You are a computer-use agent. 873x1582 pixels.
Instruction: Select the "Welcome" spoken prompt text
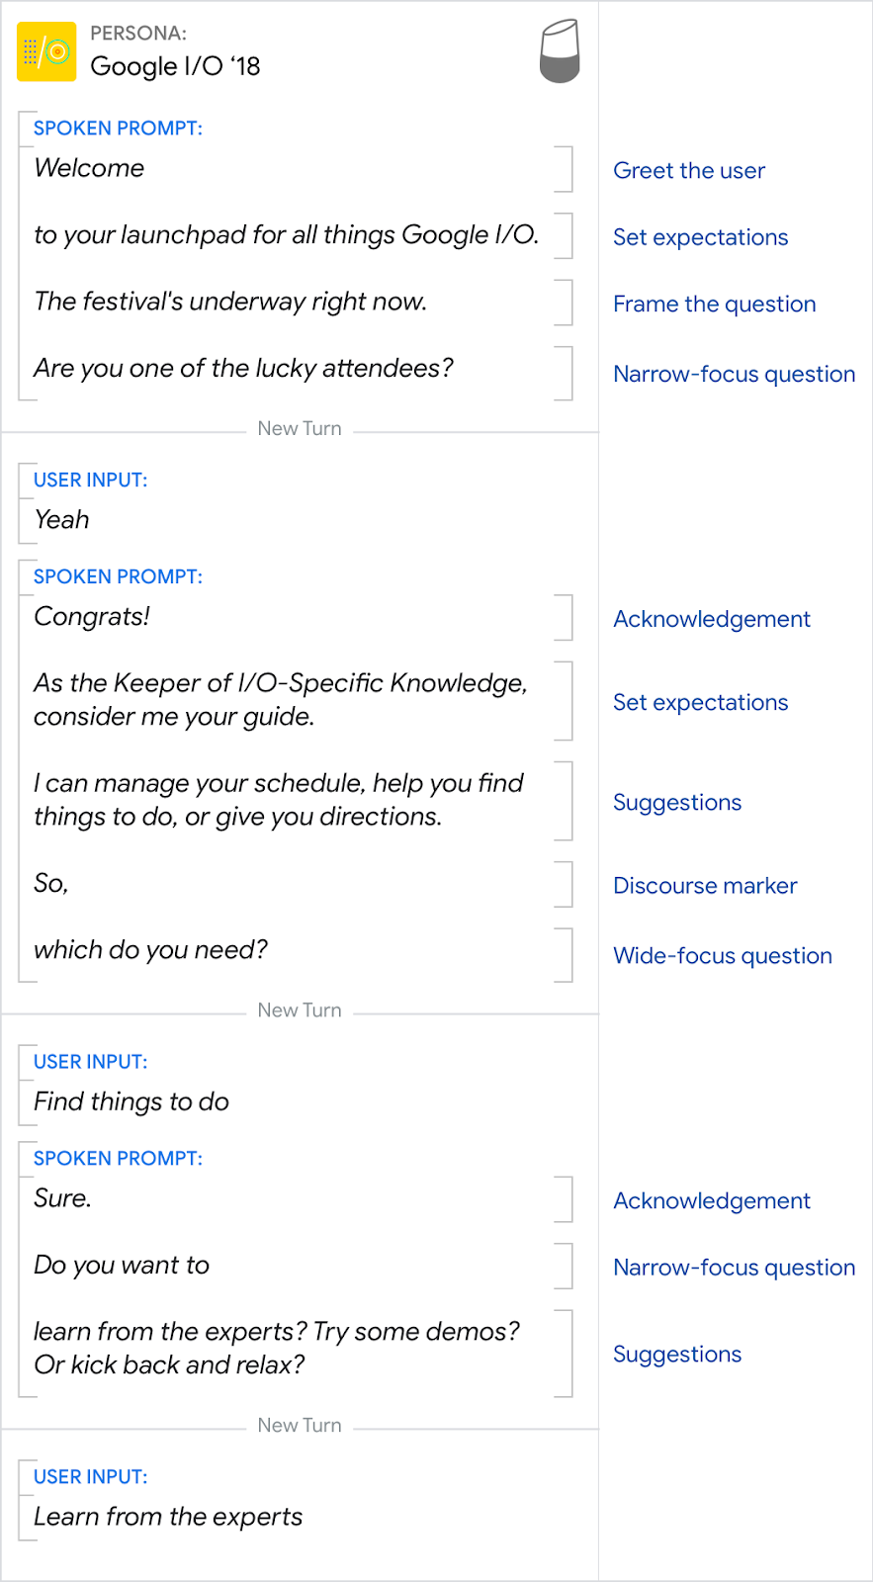pyautogui.click(x=89, y=168)
